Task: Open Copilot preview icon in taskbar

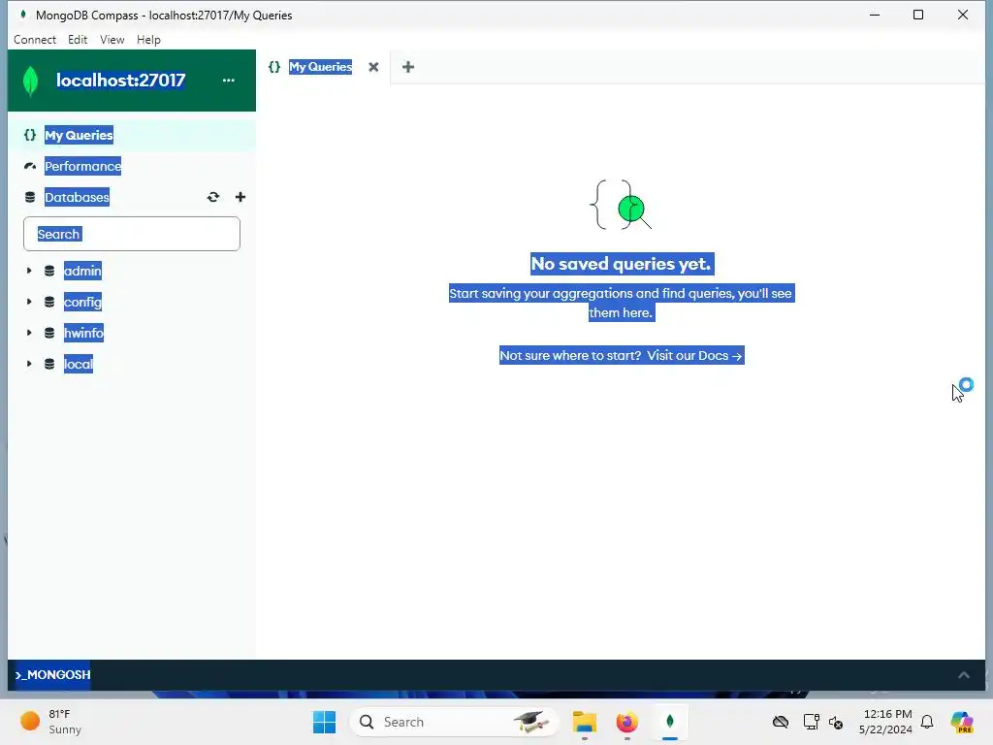Action: 962,722
